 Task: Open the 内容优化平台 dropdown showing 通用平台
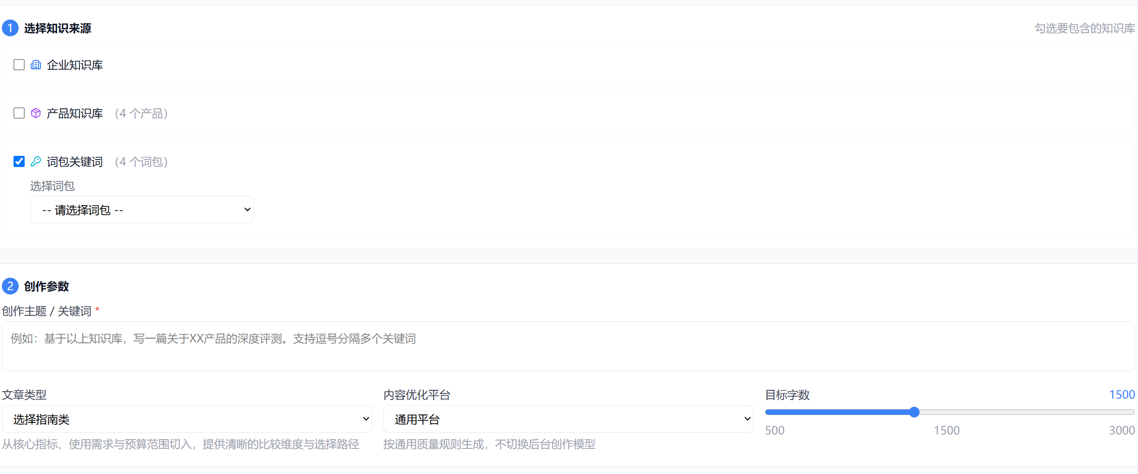569,419
